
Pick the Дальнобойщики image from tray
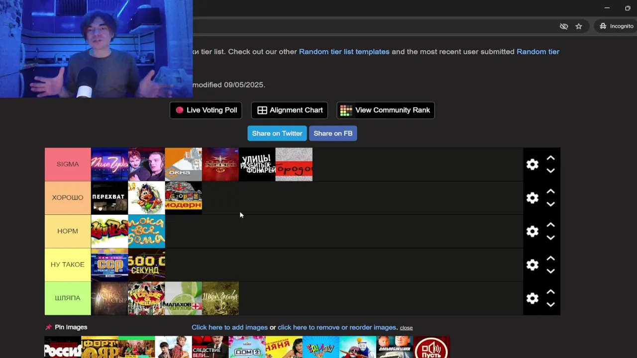394,347
